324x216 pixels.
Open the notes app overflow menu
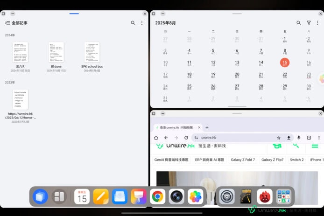tap(142, 23)
